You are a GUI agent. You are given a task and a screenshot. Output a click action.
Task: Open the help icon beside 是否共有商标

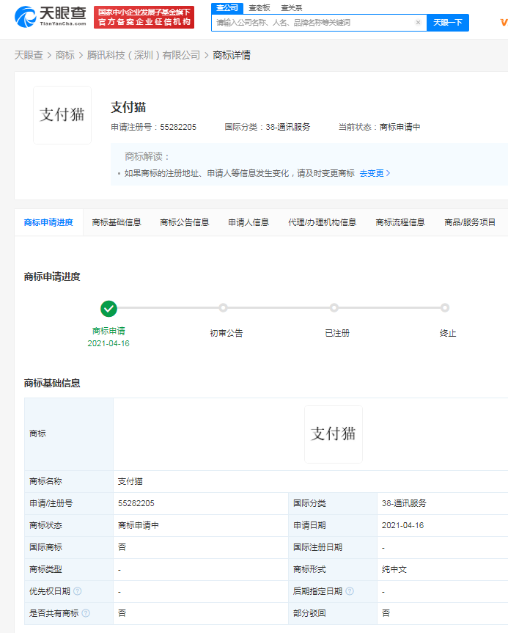click(86, 613)
